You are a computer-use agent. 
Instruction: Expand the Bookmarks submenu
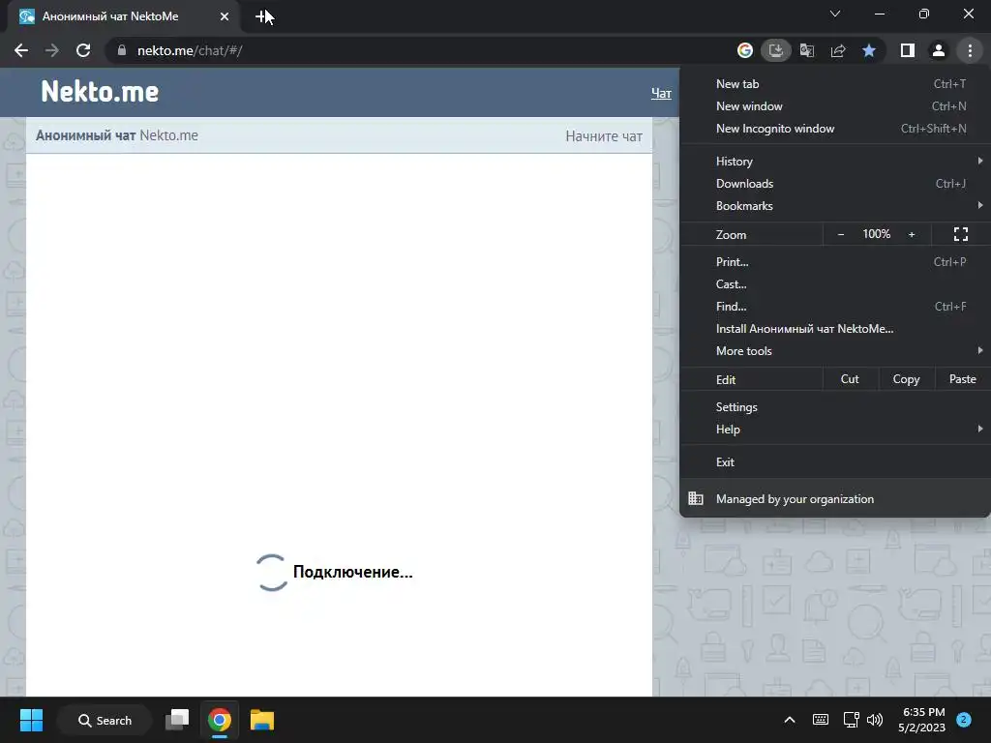click(x=835, y=206)
